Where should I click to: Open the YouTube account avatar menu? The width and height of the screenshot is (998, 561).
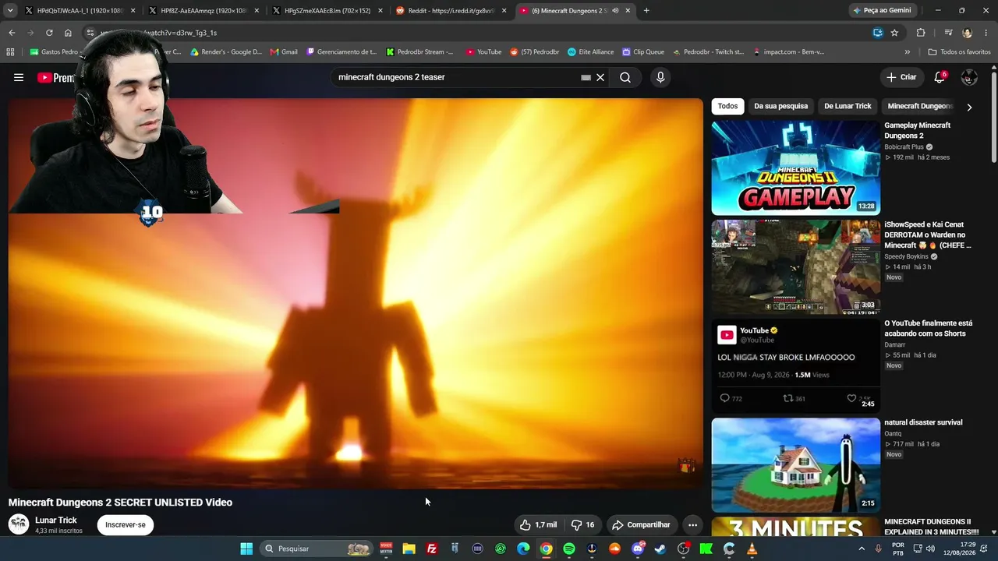point(969,77)
